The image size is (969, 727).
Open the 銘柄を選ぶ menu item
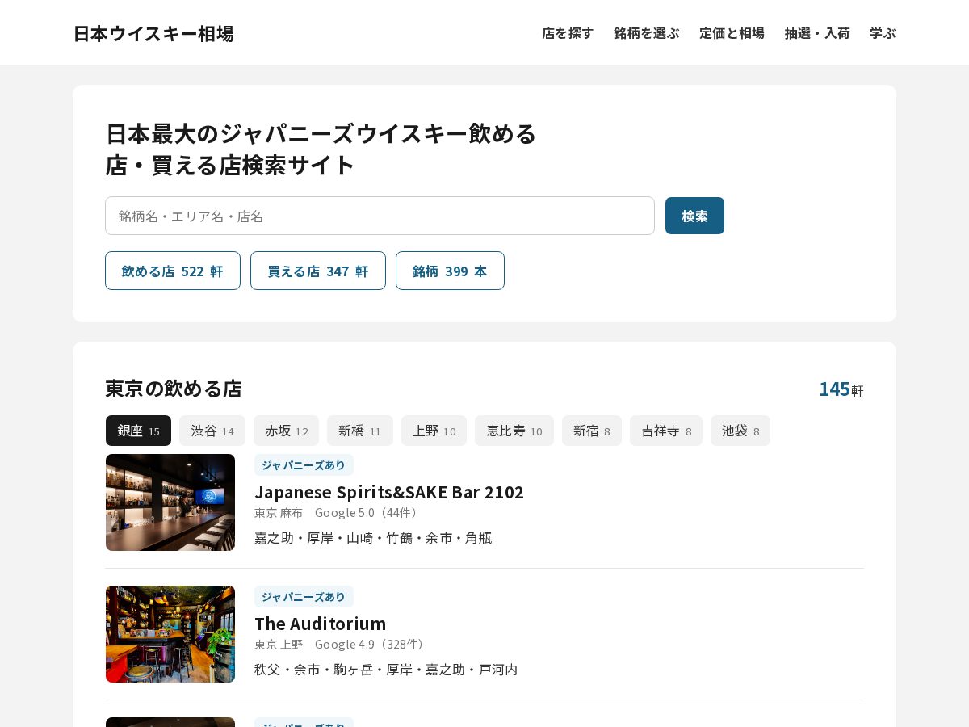(x=647, y=33)
